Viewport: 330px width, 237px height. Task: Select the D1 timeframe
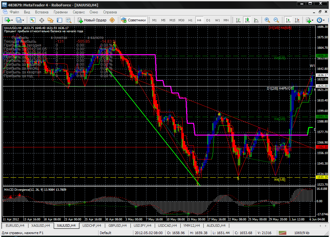click(208, 20)
